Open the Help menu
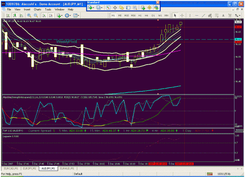 point(71,9)
